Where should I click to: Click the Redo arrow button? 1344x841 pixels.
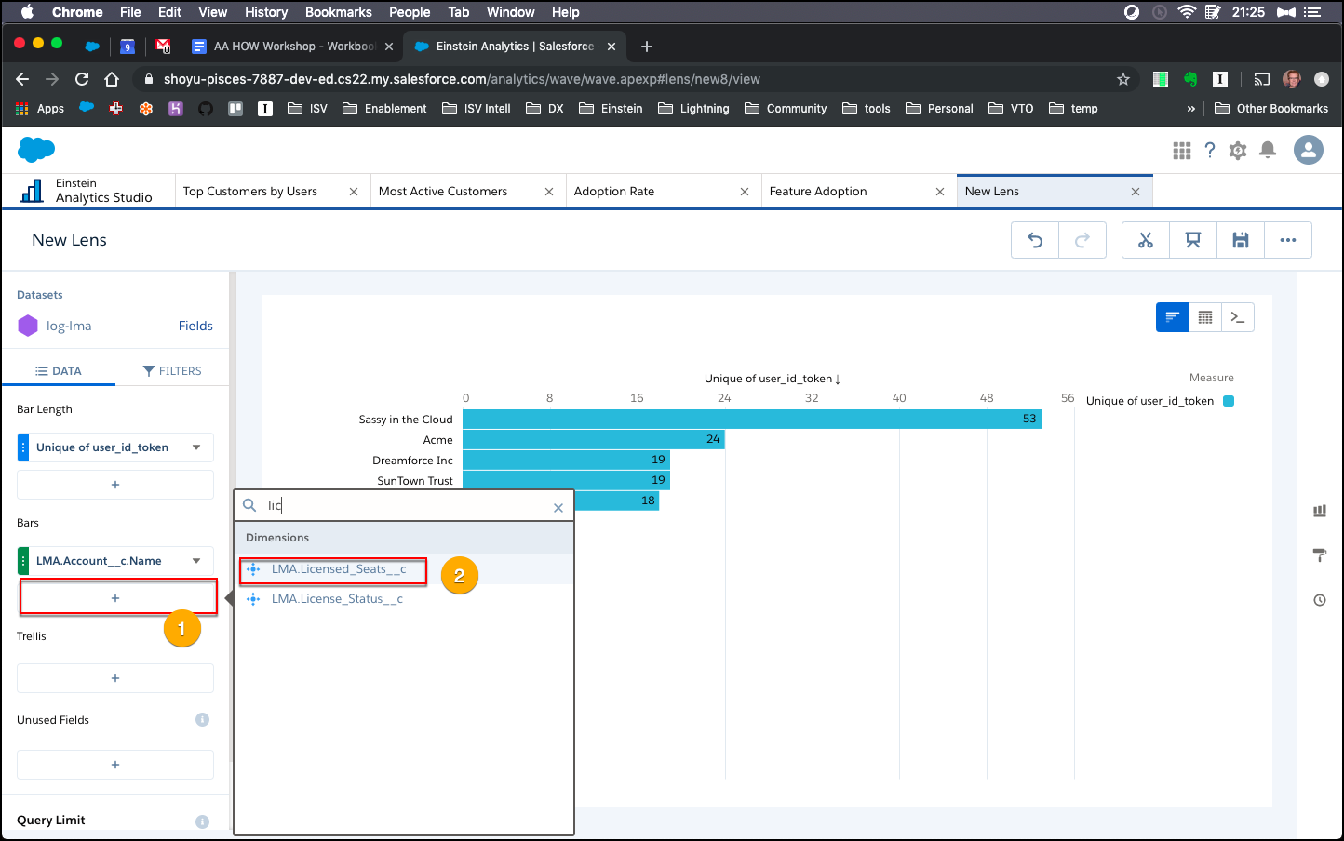(x=1082, y=240)
